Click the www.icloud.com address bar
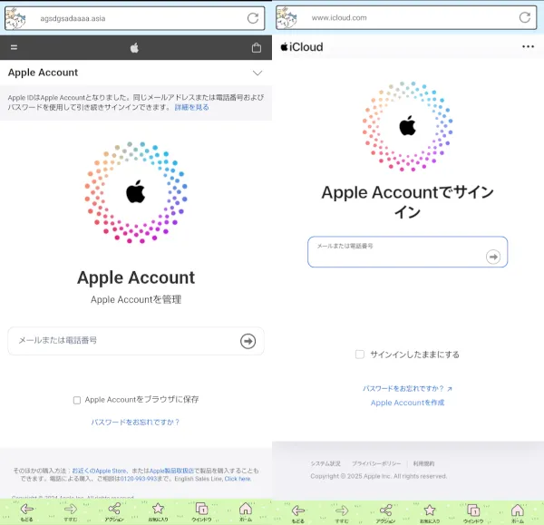The height and width of the screenshot is (525, 544). [x=406, y=17]
